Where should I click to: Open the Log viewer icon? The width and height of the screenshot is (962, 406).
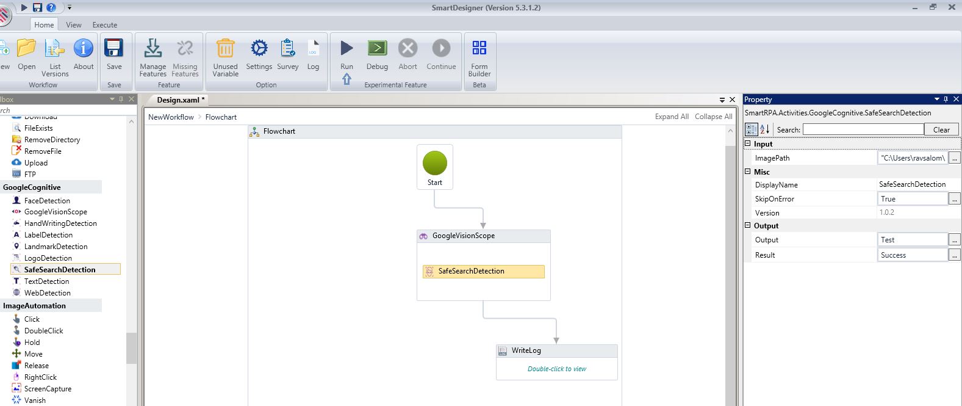coord(313,49)
